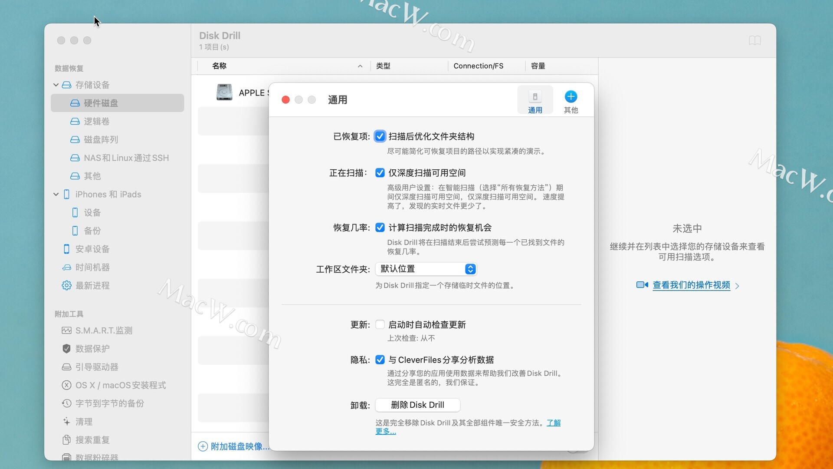
Task: Click the OS X / macOS安装程式 icon
Action: click(66, 385)
